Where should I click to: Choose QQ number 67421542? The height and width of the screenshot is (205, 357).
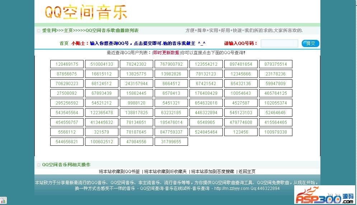[x=206, y=84]
